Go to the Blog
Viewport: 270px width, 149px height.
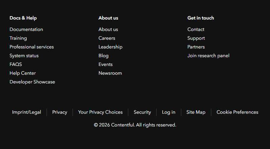pyautogui.click(x=104, y=56)
